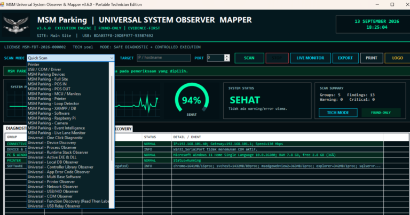410x215 pixels.
Task: Select 'Universal - App Error Code Observer'
Action: (59, 172)
